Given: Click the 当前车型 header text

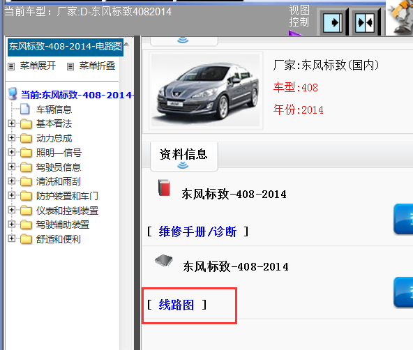Looking at the screenshot, I should 88,12.
